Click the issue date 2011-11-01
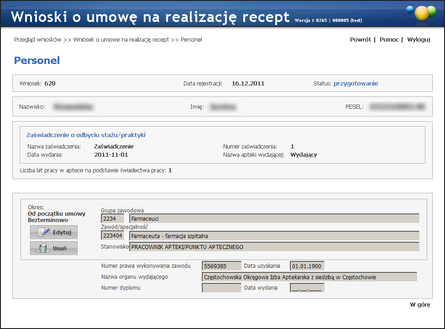 click(111, 154)
